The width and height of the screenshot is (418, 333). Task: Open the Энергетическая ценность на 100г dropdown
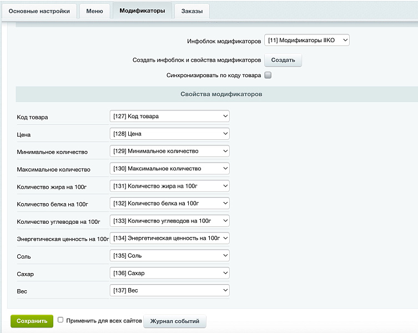[170, 238]
